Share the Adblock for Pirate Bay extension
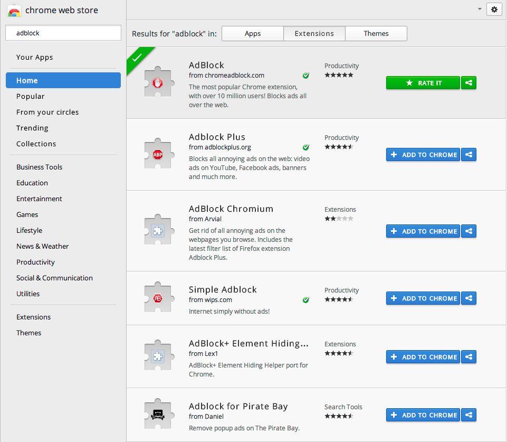Screen dimensions: 507x442 (x=468, y=415)
